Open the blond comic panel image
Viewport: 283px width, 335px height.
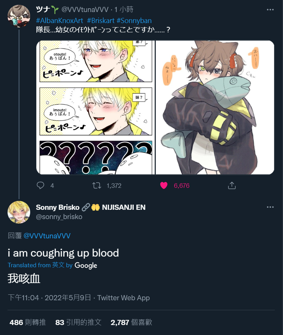click(95, 107)
